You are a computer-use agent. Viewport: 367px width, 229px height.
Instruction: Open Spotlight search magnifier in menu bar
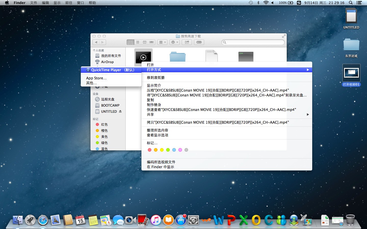coord(351,3)
